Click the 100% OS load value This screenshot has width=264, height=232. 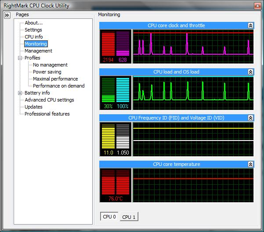(x=123, y=106)
